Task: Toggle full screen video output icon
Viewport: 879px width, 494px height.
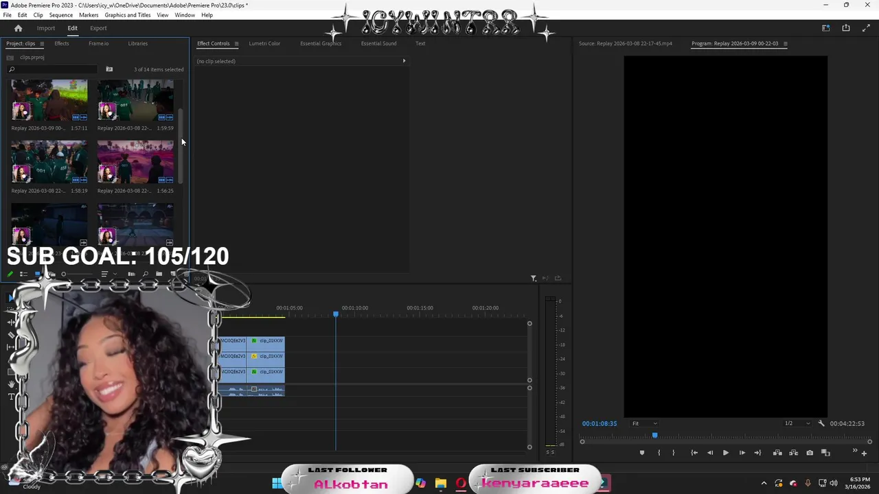Action: tap(865, 28)
